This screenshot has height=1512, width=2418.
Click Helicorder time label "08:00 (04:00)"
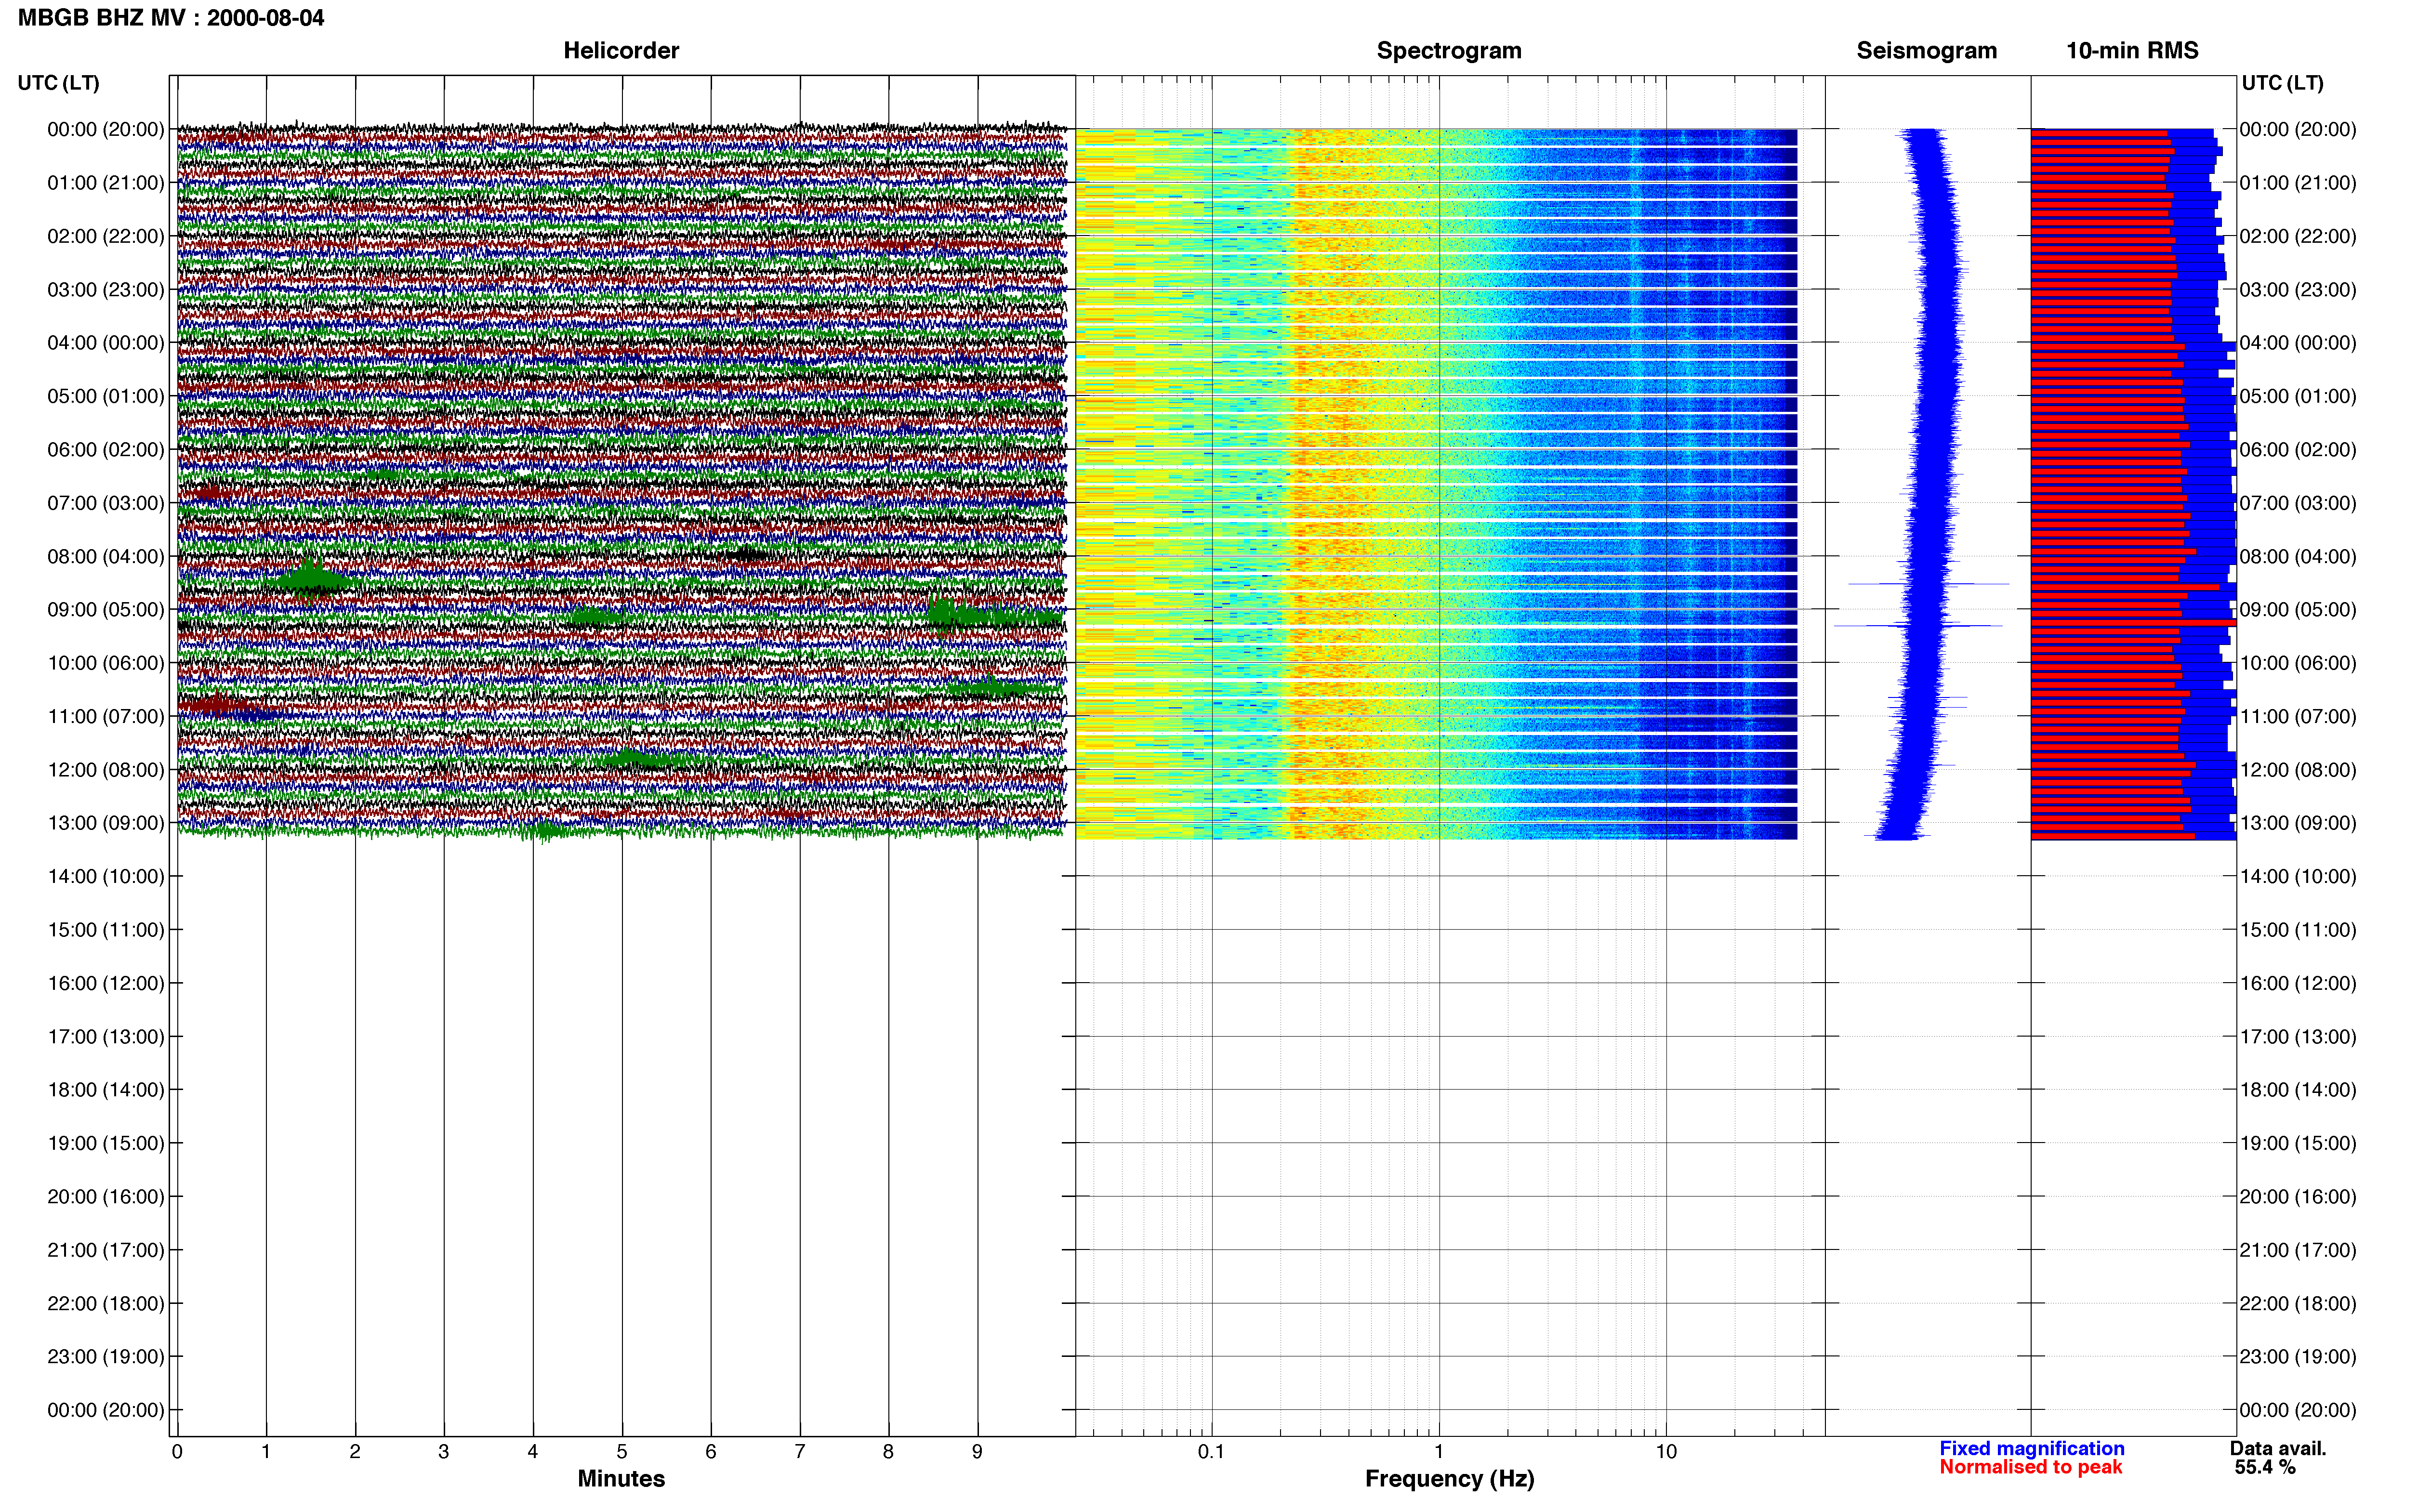(106, 556)
